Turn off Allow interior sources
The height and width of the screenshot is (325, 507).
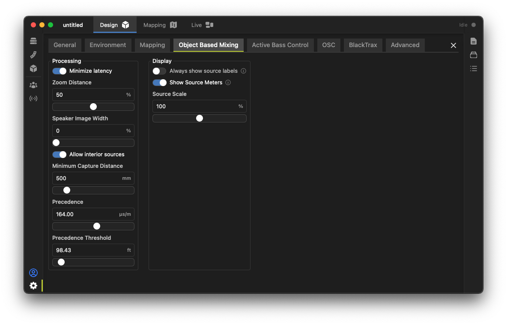(60, 155)
